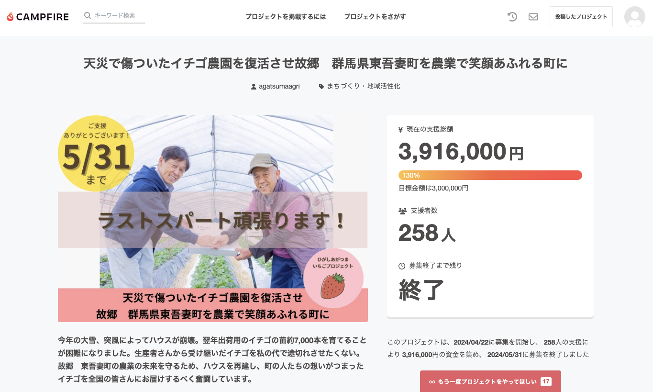Open プロジェクトをさがす menu item
This screenshot has height=392, width=653.
click(375, 17)
